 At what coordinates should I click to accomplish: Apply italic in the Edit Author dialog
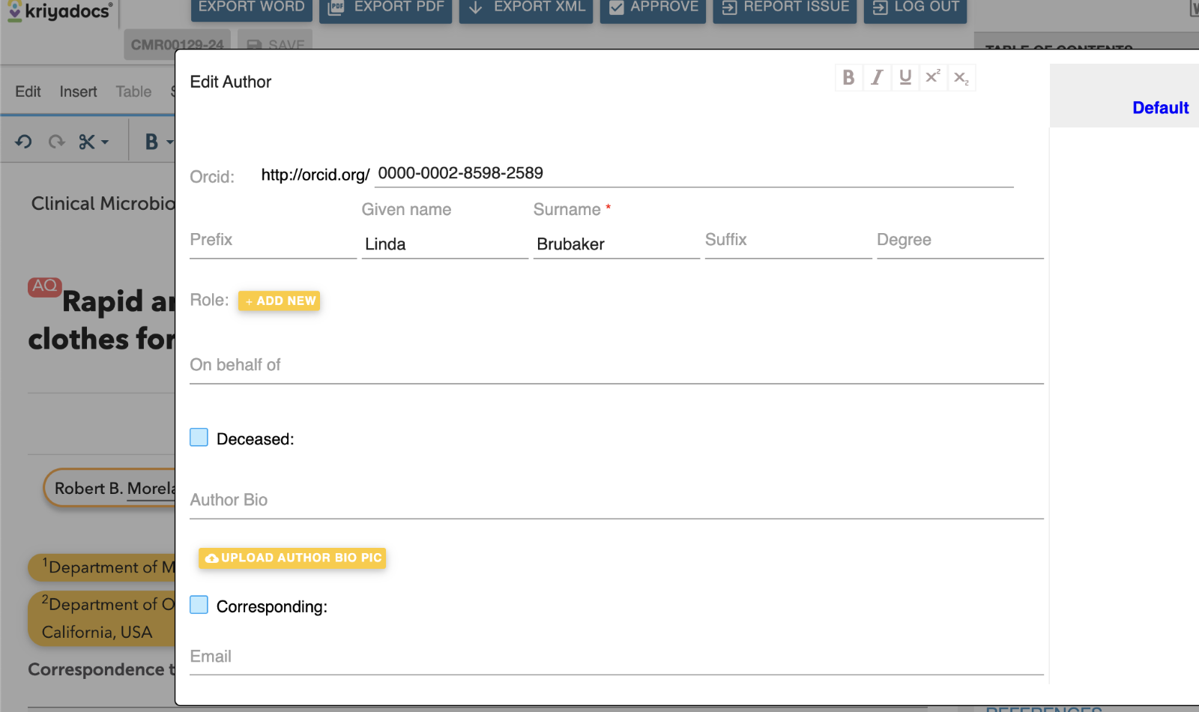(x=877, y=77)
